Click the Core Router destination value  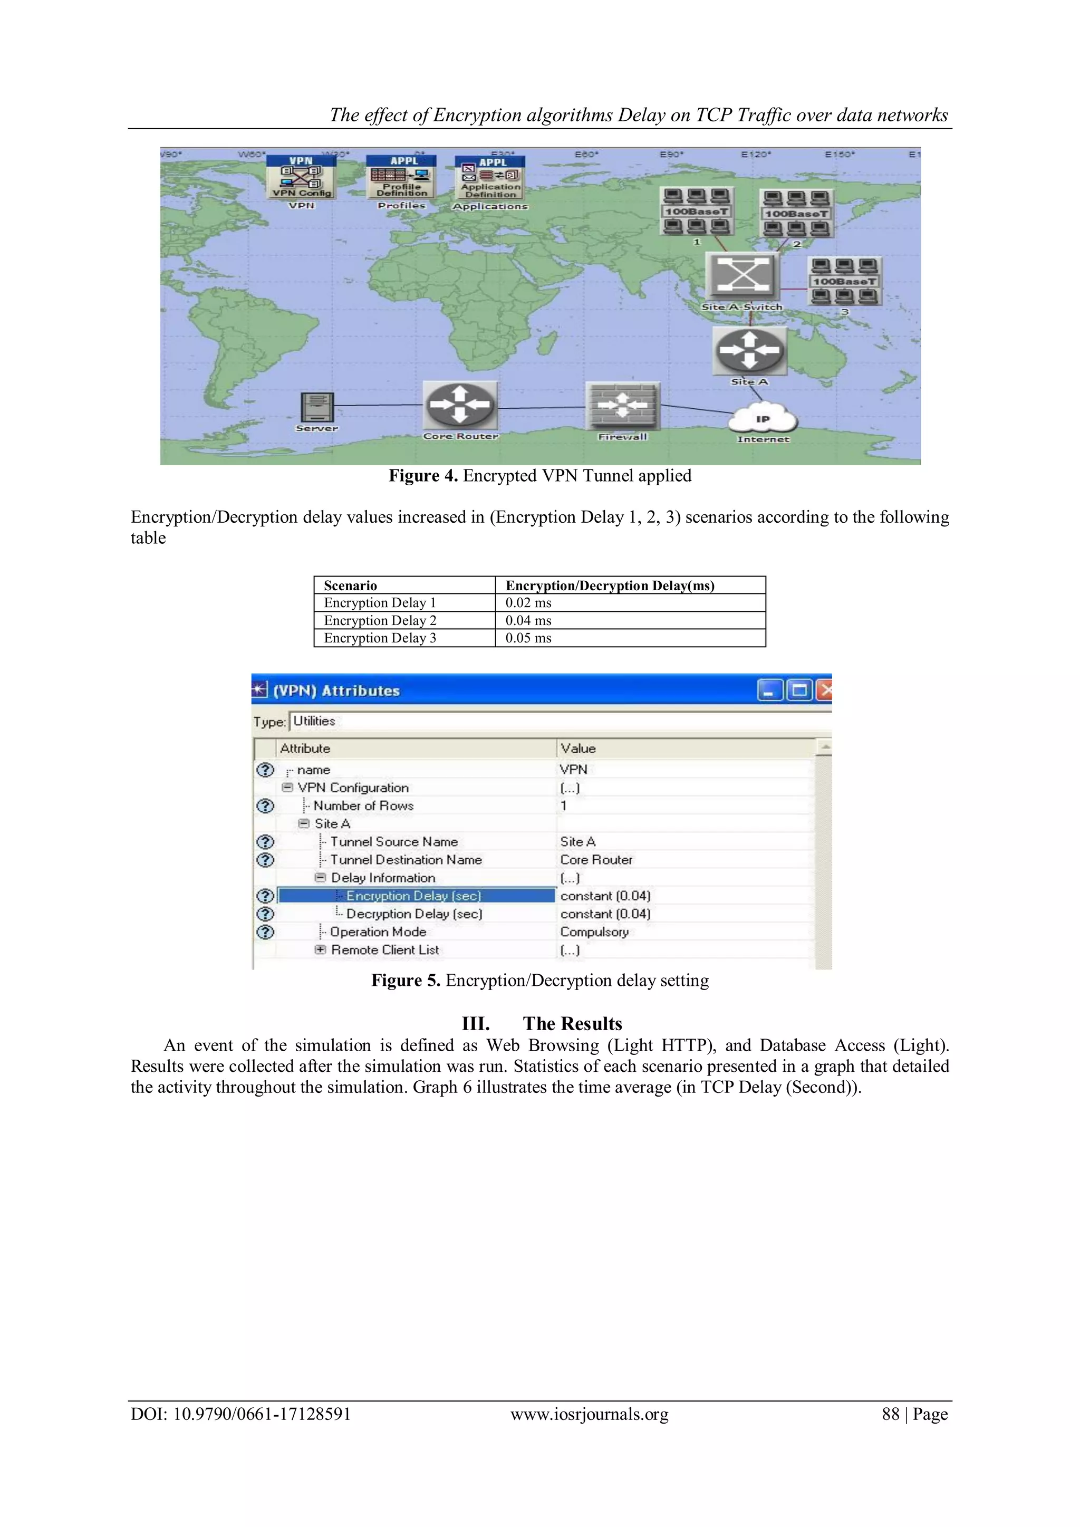pyautogui.click(x=596, y=859)
